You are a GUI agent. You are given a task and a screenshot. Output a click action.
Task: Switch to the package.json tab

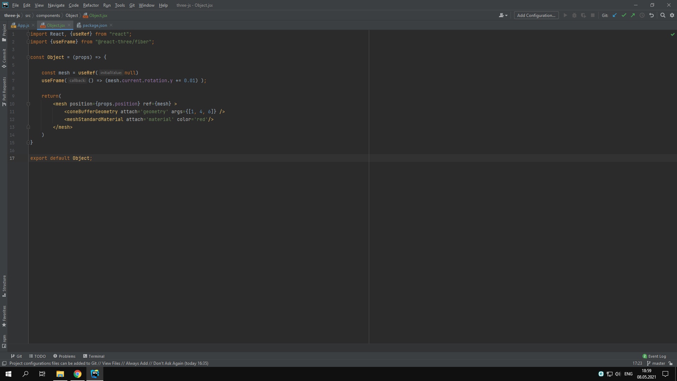point(94,25)
